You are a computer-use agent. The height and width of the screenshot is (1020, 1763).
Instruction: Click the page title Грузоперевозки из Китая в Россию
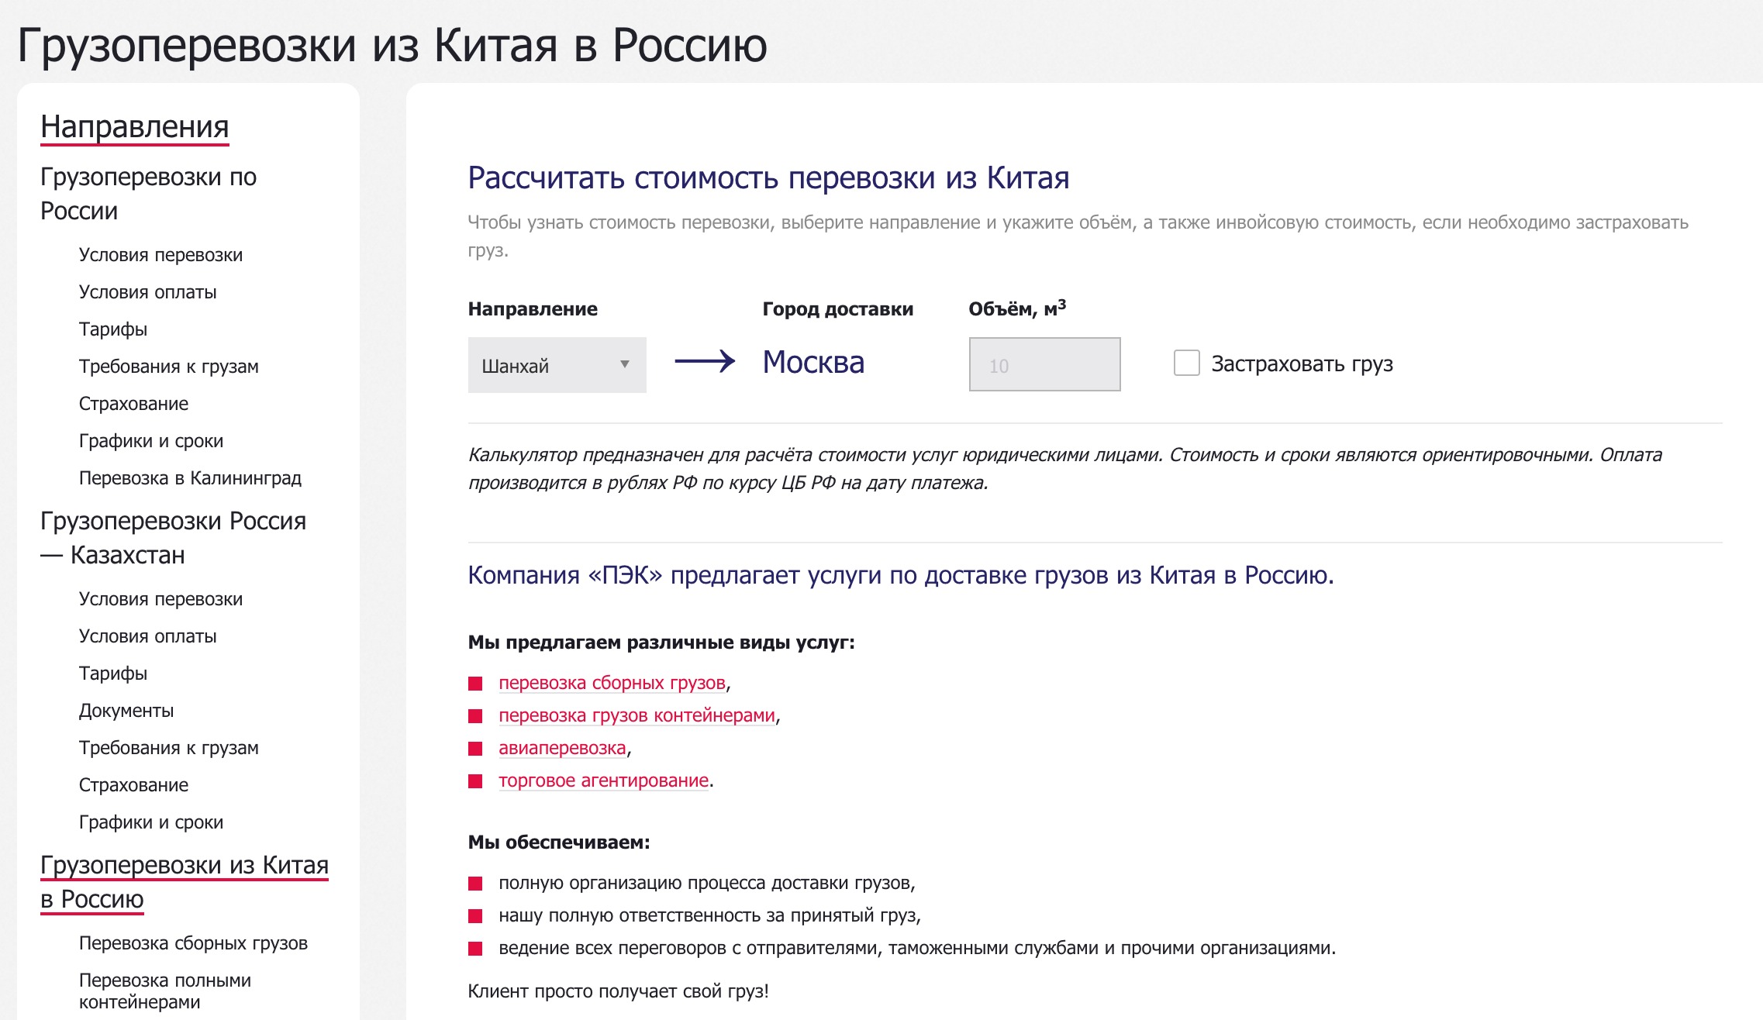pos(392,45)
